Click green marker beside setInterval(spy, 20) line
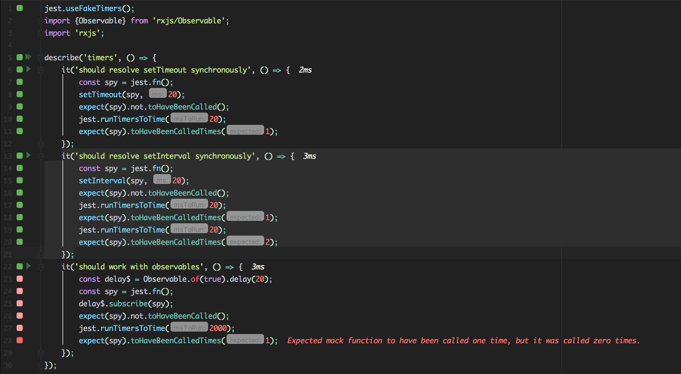Image resolution: width=681 pixels, height=374 pixels. [20, 180]
